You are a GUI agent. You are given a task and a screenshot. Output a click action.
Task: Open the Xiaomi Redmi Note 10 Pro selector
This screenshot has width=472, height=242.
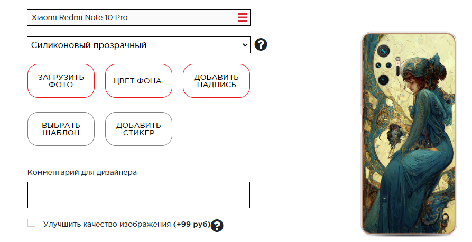click(x=132, y=17)
